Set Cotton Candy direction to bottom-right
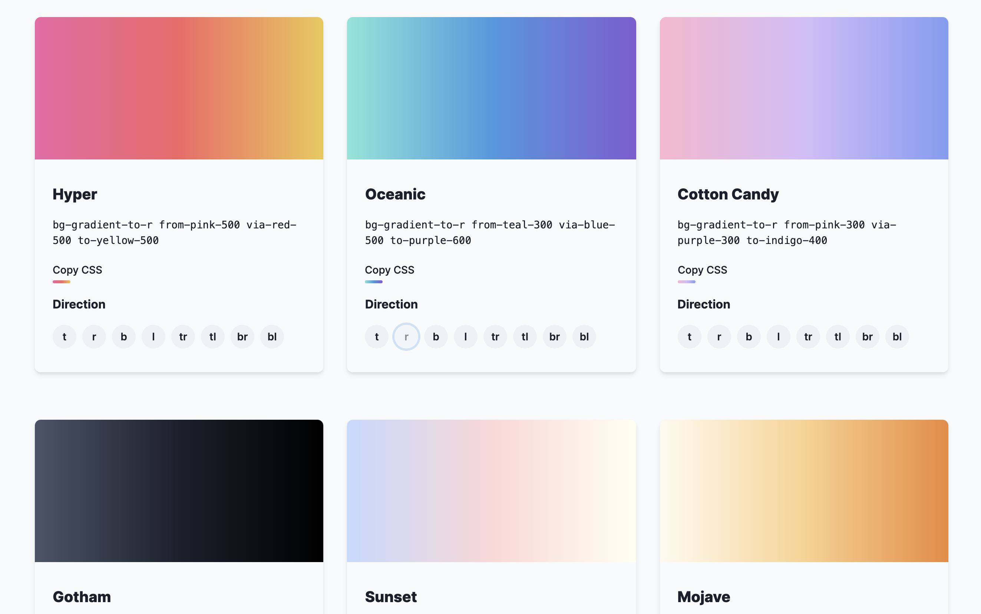This screenshot has height=614, width=981. click(867, 336)
